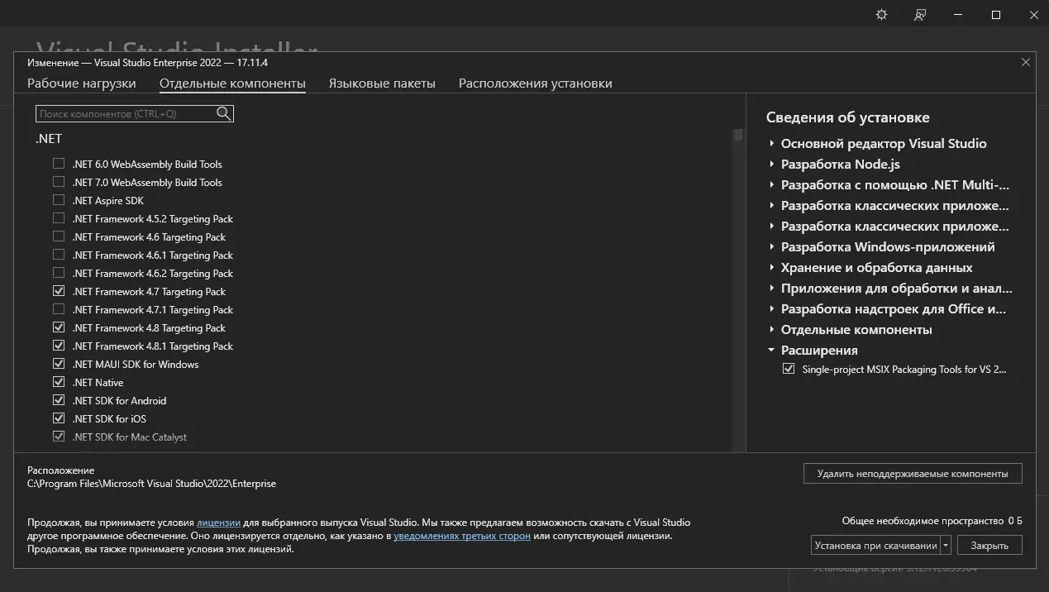The image size is (1049, 592).
Task: Open the Языковые пакеты tab
Action: [x=382, y=83]
